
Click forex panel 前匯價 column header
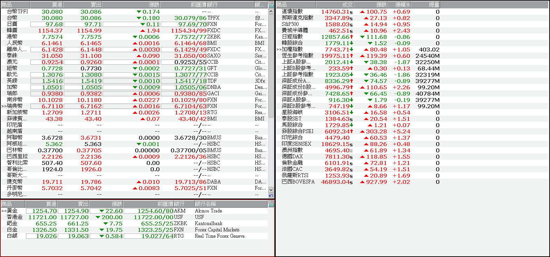pos(184,5)
